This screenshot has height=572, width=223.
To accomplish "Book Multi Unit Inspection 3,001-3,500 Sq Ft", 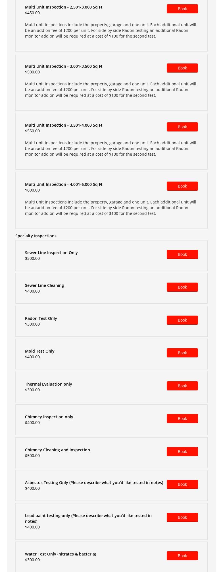I will [182, 68].
